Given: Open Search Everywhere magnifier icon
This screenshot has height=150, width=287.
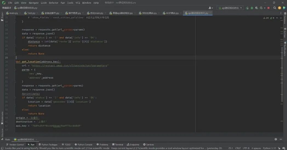Looking at the screenshot, I should point(275,8).
